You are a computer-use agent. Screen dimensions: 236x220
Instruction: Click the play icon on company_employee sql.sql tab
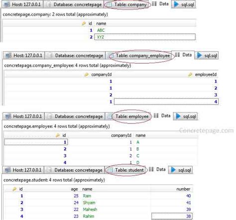[199, 55]
